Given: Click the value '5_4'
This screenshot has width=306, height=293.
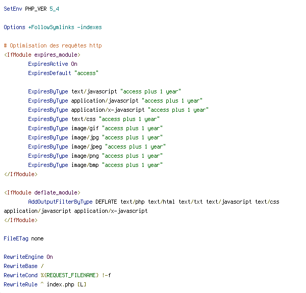Looking at the screenshot, I should point(54,9).
